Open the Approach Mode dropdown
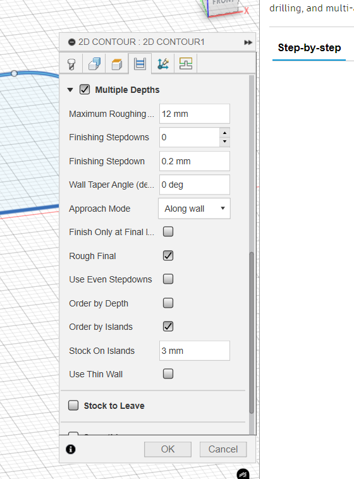 pyautogui.click(x=194, y=209)
